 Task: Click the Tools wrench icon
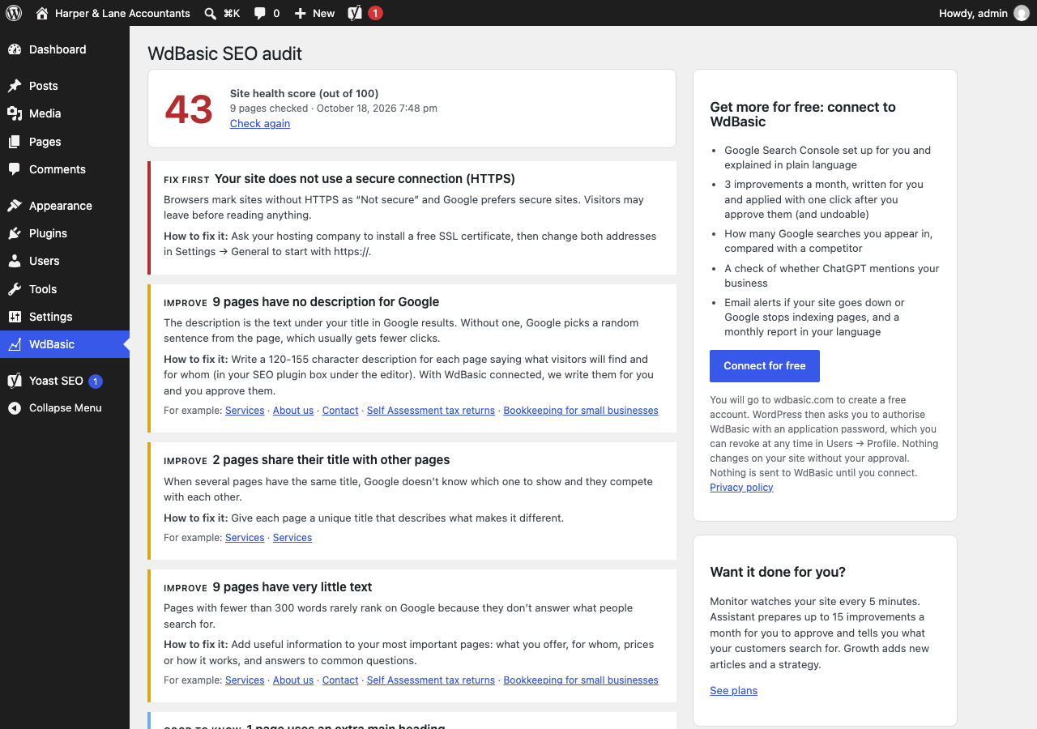(x=15, y=289)
